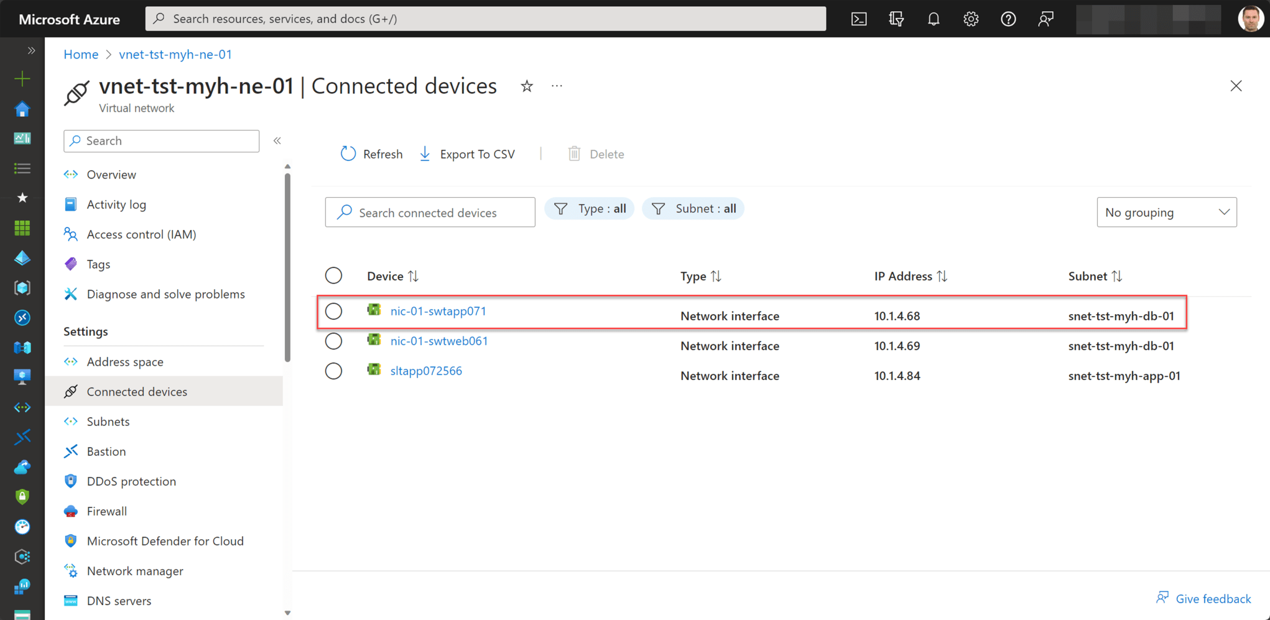Screen dimensions: 1270x620
Task: Click the Refresh icon above the device list
Action: [x=348, y=154]
